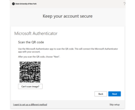
Task: Click the After you scan the QR code text
Action: 39,57
